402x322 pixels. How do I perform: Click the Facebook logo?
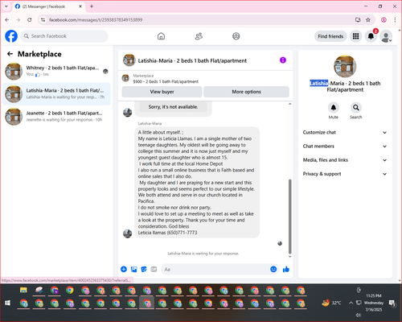pos(11,36)
